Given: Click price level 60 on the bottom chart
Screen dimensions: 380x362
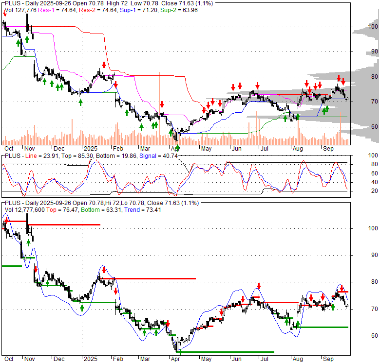Looking at the screenshot, I should coord(375,335).
